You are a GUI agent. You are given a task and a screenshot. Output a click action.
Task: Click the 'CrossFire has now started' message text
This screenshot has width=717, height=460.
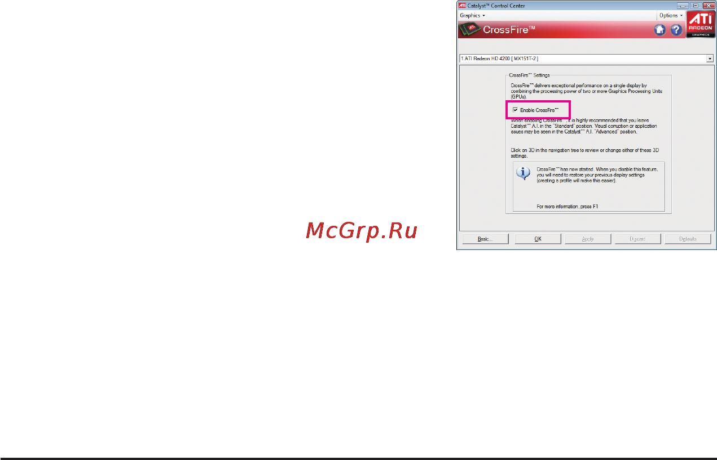tap(597, 175)
